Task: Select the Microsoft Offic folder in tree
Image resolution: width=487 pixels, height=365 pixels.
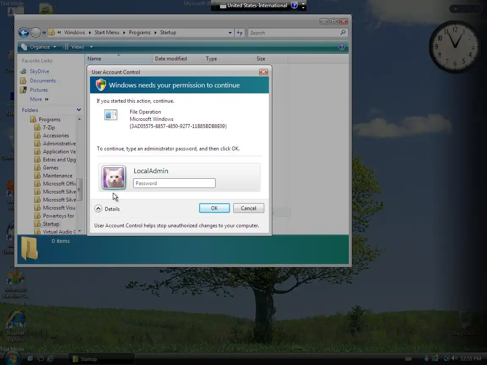Action: click(55, 184)
